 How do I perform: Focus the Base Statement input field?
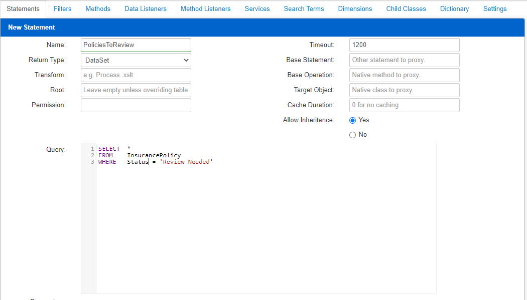pyautogui.click(x=405, y=60)
